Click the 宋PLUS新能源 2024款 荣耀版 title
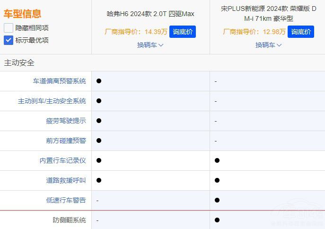The height and width of the screenshot is (229, 325). (267, 14)
